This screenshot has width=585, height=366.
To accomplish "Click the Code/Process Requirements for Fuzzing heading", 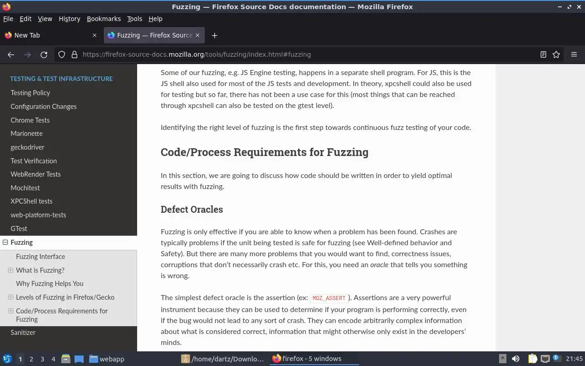I will tap(265, 152).
